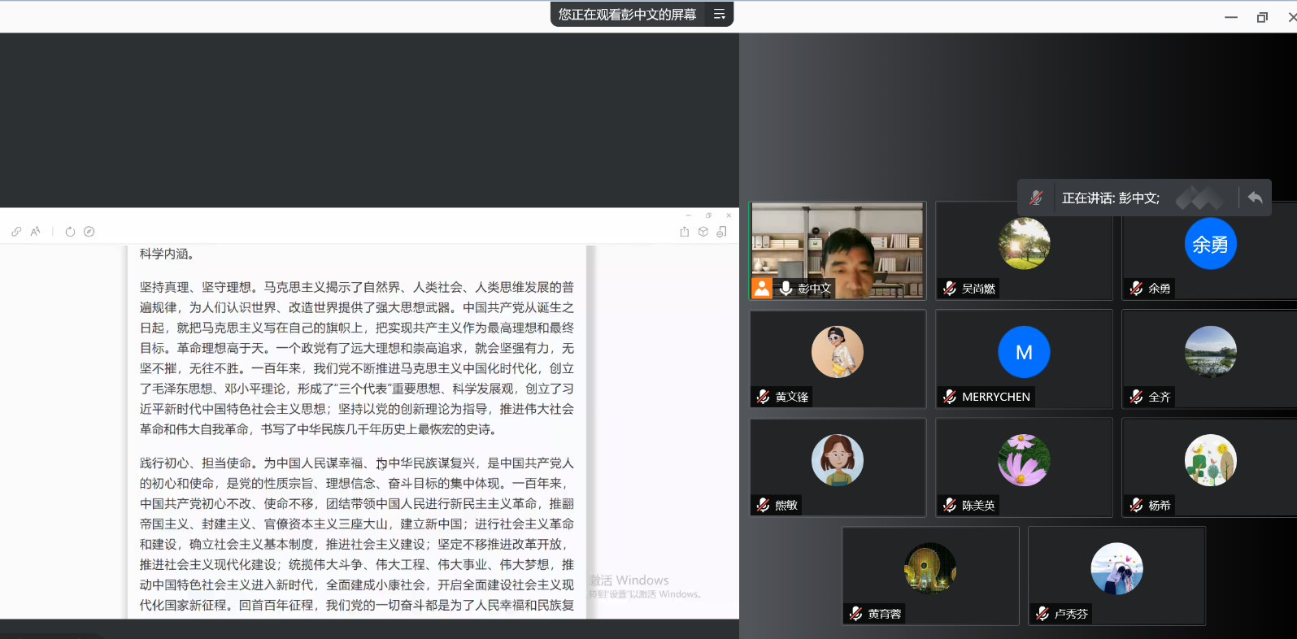Select the 余勇 participant tile

[1209, 251]
